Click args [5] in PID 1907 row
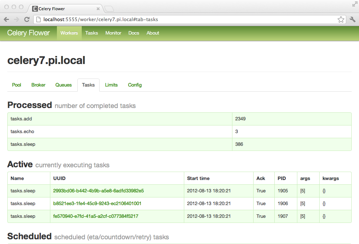Viewport: 359px width, 244px height. pyautogui.click(x=303, y=216)
